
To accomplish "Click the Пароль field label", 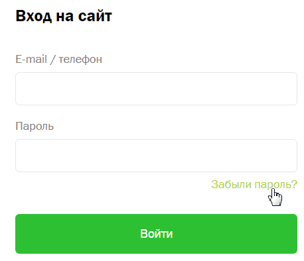I will (35, 127).
